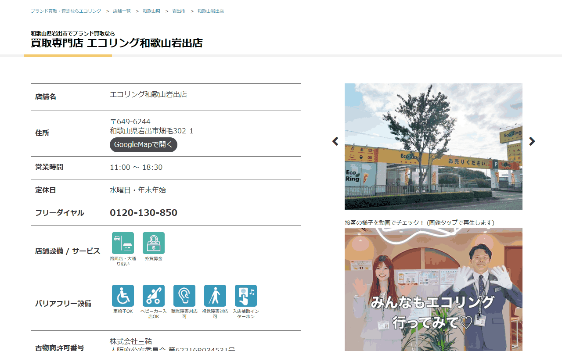Play the staff greeting video image
Viewport: 562px width, 351px height.
tap(433, 290)
